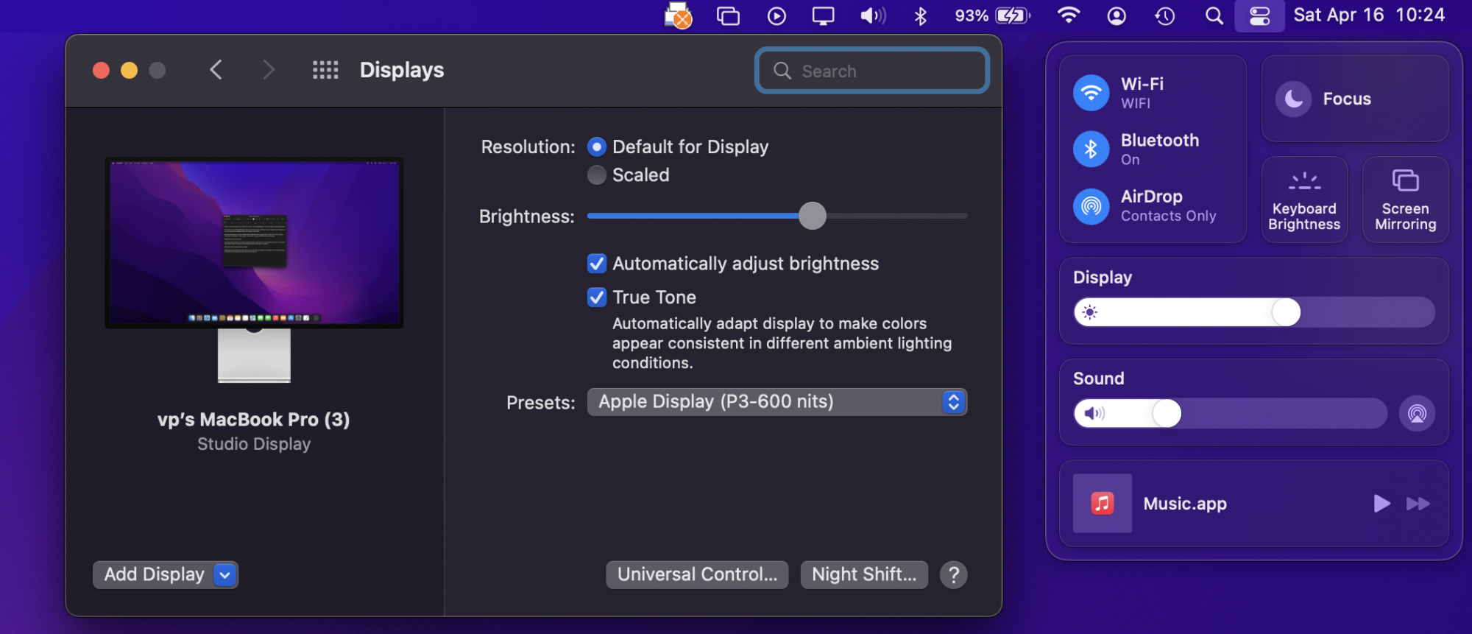Viewport: 1472px width, 634px height.
Task: Adjust the Sound volume slider
Action: tap(1230, 413)
